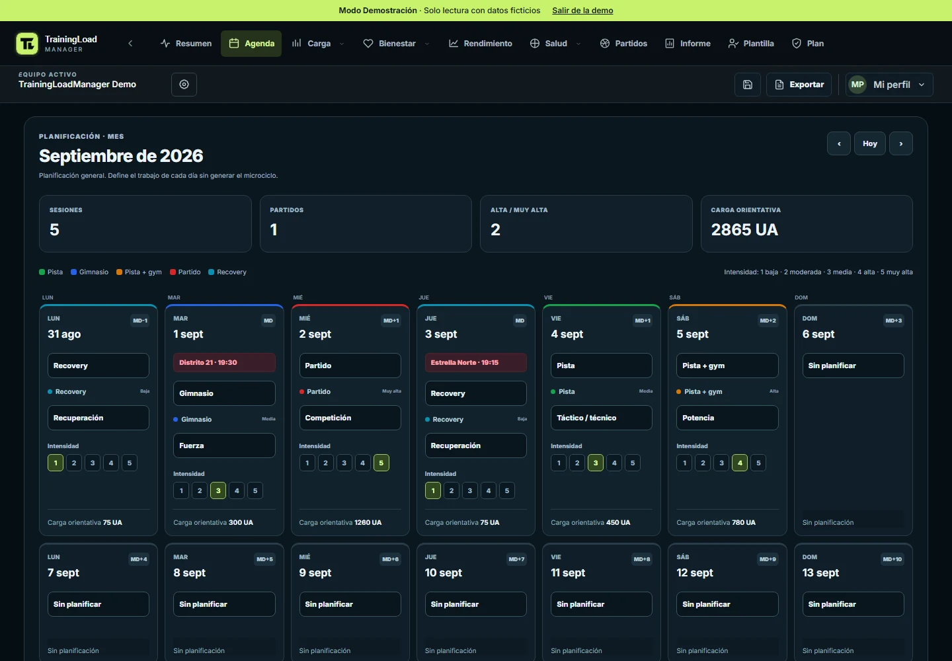Image resolution: width=952 pixels, height=661 pixels.
Task: Open the Táctico / técnico dropdown on 4 sept
Action: 602,418
